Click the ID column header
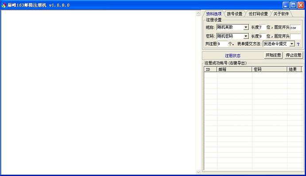The height and width of the screenshot is (176, 306). click(x=210, y=69)
